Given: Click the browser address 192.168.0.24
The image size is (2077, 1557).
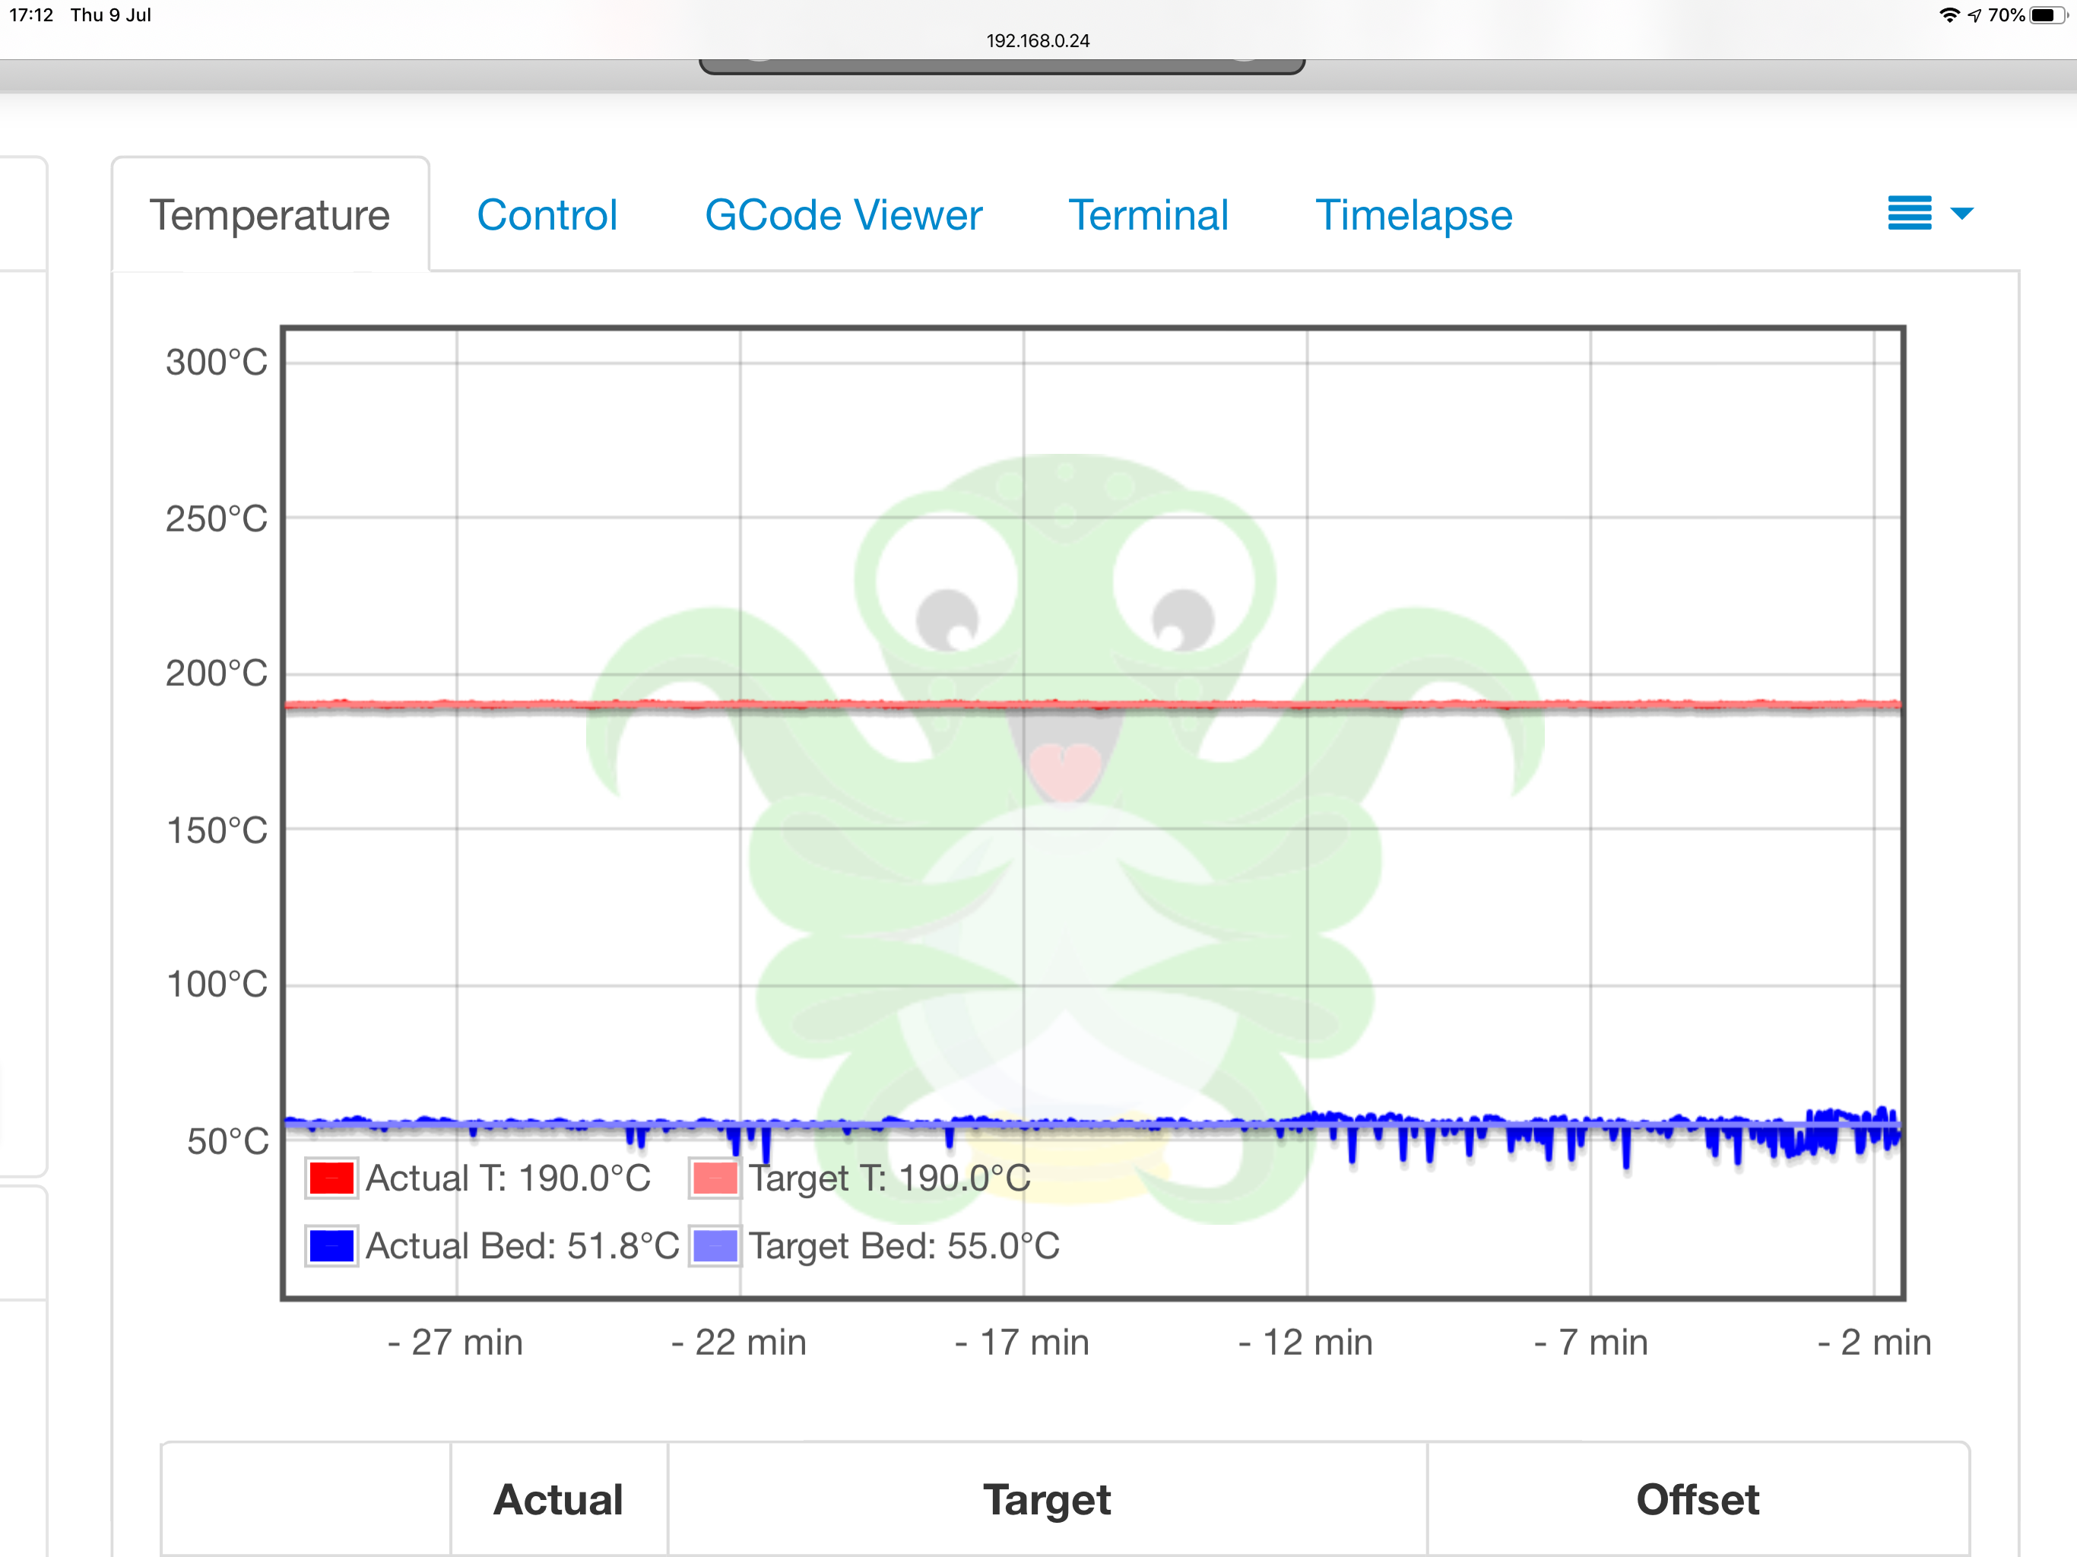Looking at the screenshot, I should [x=1038, y=40].
